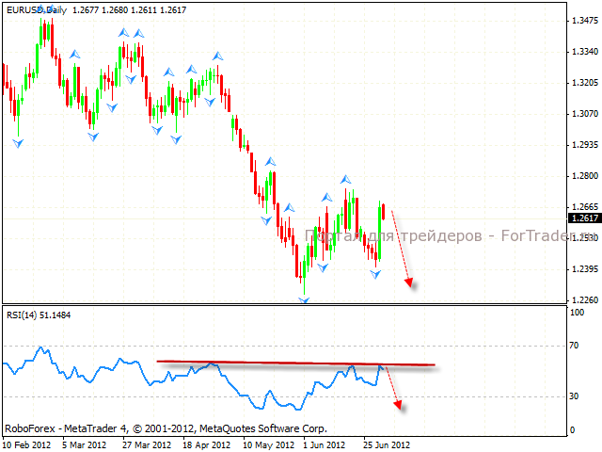Click the leftmost down fractal arrow on the chart
602x452 pixels.
click(17, 143)
